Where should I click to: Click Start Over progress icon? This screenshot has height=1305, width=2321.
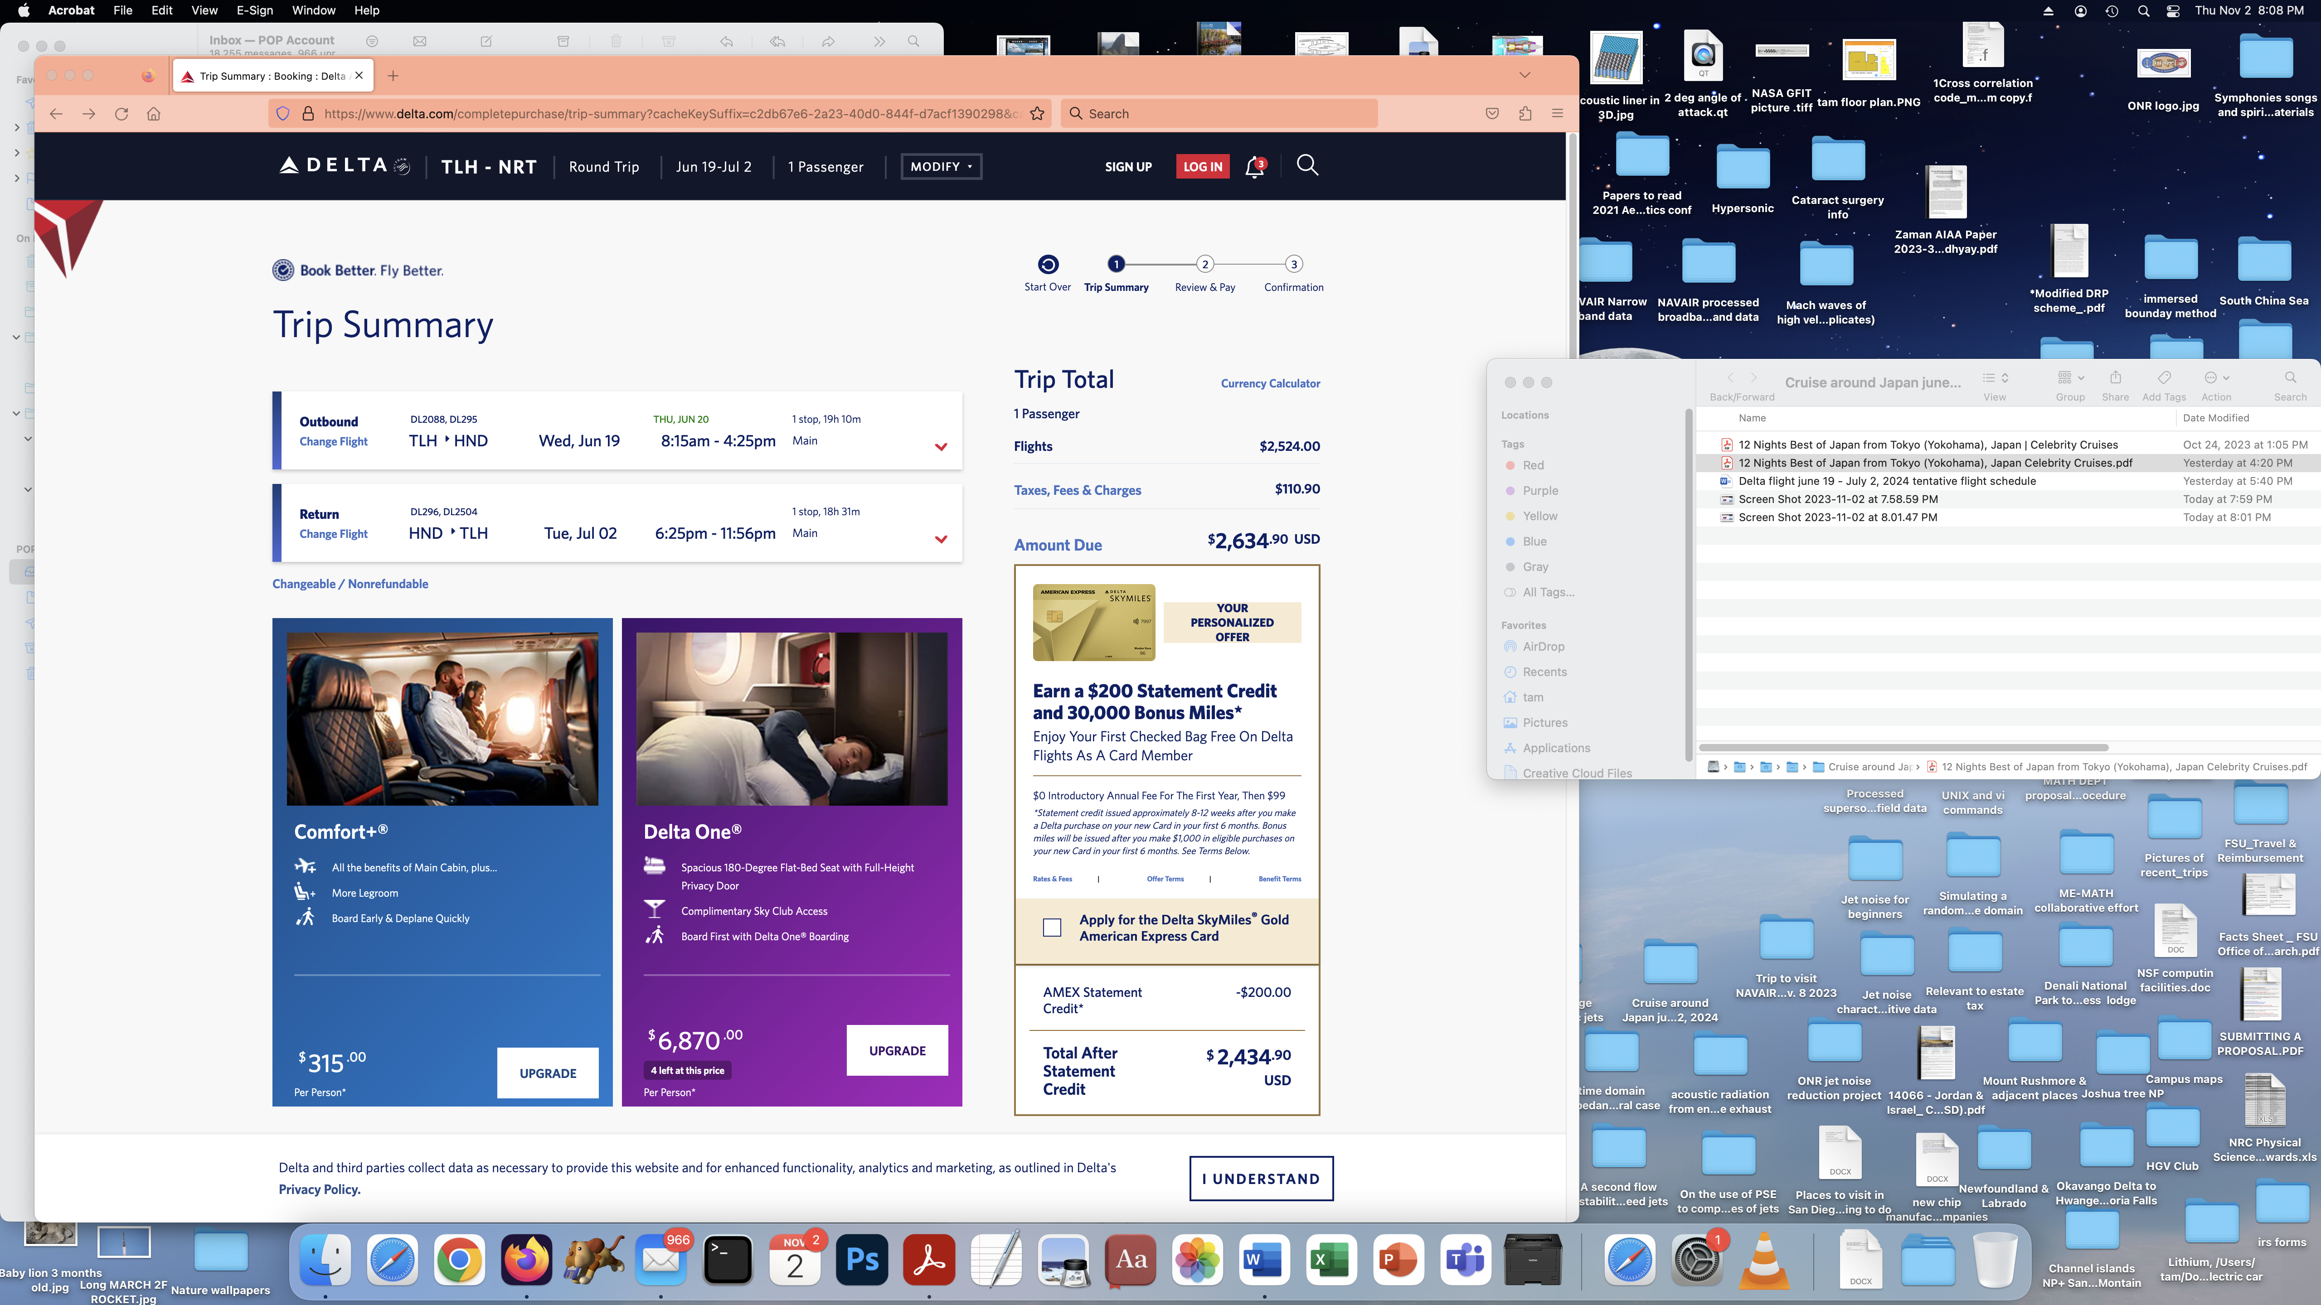pyautogui.click(x=1048, y=264)
